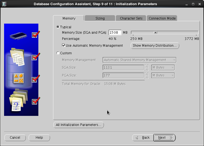Open the SGA Size units dropdown

point(163,68)
